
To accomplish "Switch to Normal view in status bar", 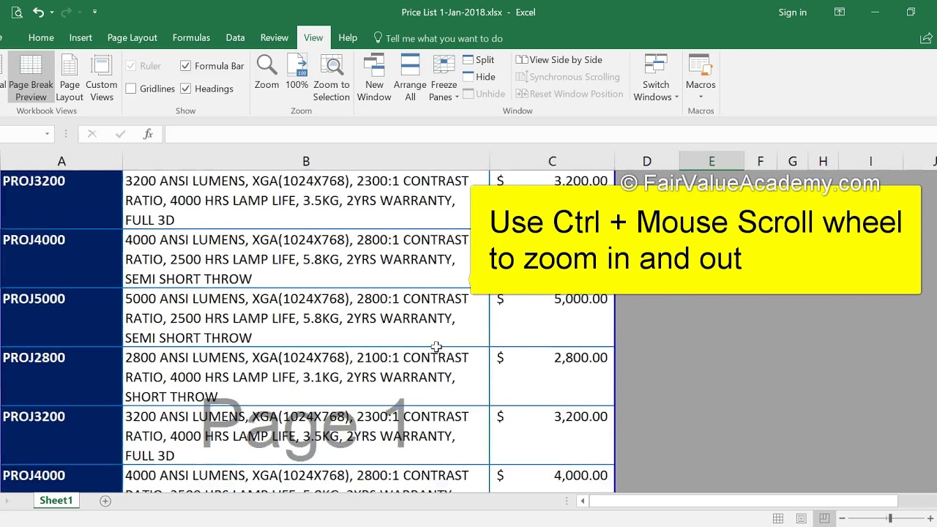I will 778,518.
